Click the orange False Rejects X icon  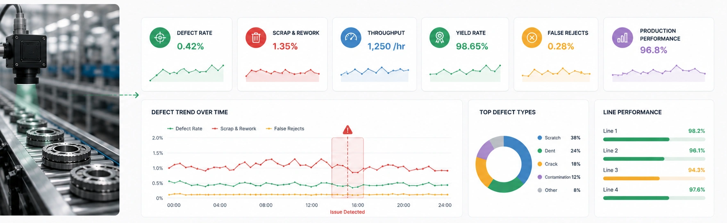click(532, 38)
